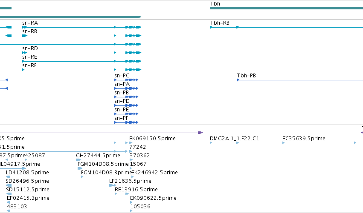Click FGM104D08.5prime EST label
Image resolution: width=363 pixels, height=213 pixels.
103,164
